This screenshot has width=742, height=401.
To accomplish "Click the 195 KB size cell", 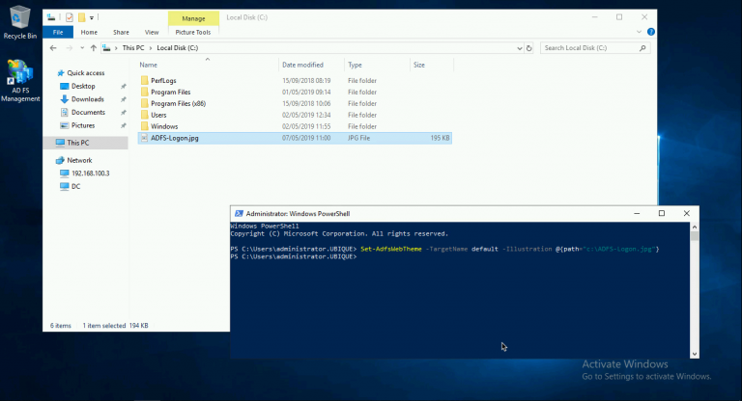I will [440, 138].
